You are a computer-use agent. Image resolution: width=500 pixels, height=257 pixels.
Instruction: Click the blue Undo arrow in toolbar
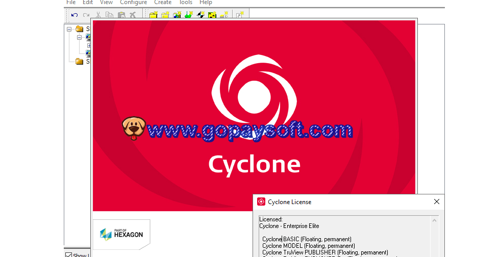(74, 15)
